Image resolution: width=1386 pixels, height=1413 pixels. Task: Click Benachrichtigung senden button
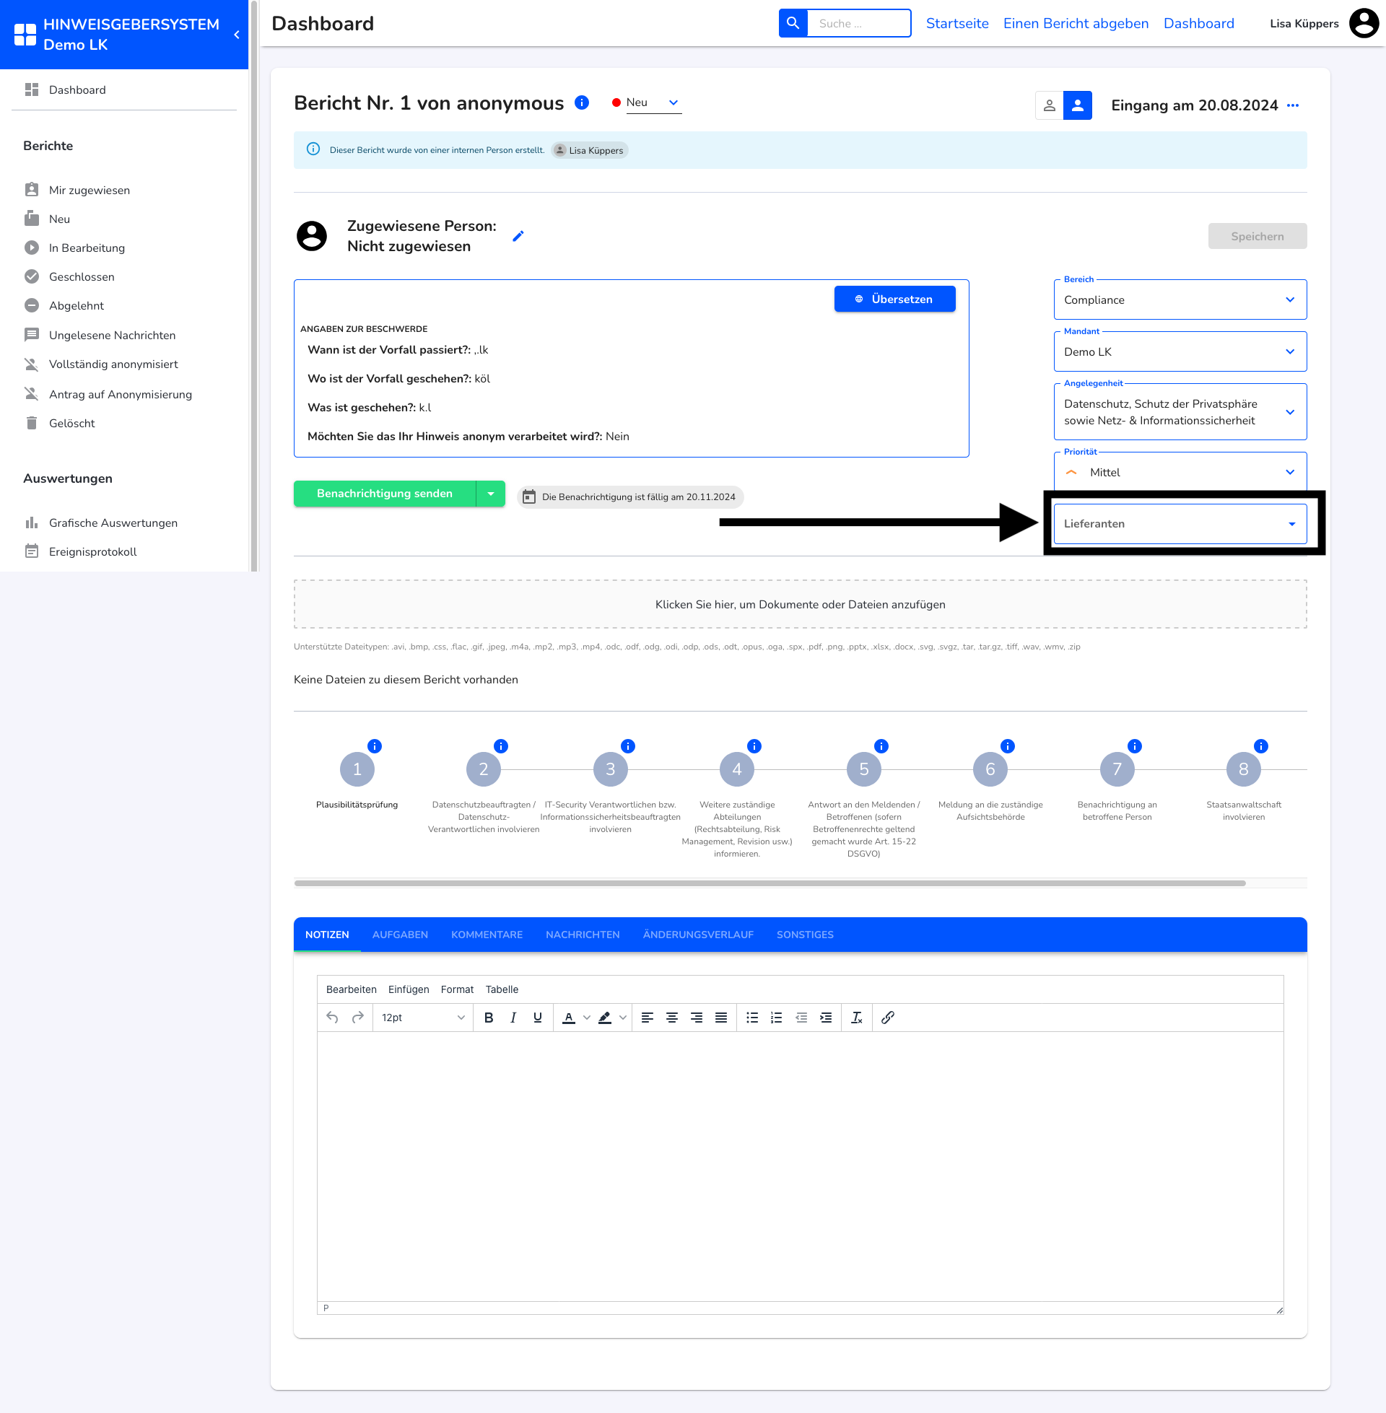click(x=384, y=494)
